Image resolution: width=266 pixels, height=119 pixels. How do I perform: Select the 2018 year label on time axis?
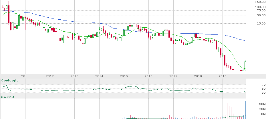[198, 76]
